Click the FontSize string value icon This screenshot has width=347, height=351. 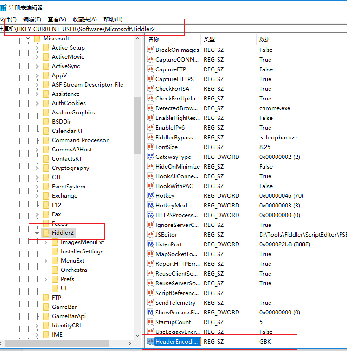click(x=150, y=147)
